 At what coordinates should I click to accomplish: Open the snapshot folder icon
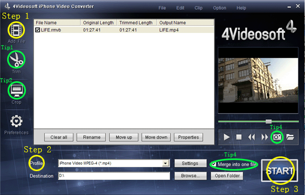point(290,137)
